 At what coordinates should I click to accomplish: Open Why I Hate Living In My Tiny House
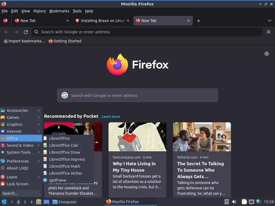click(x=134, y=167)
